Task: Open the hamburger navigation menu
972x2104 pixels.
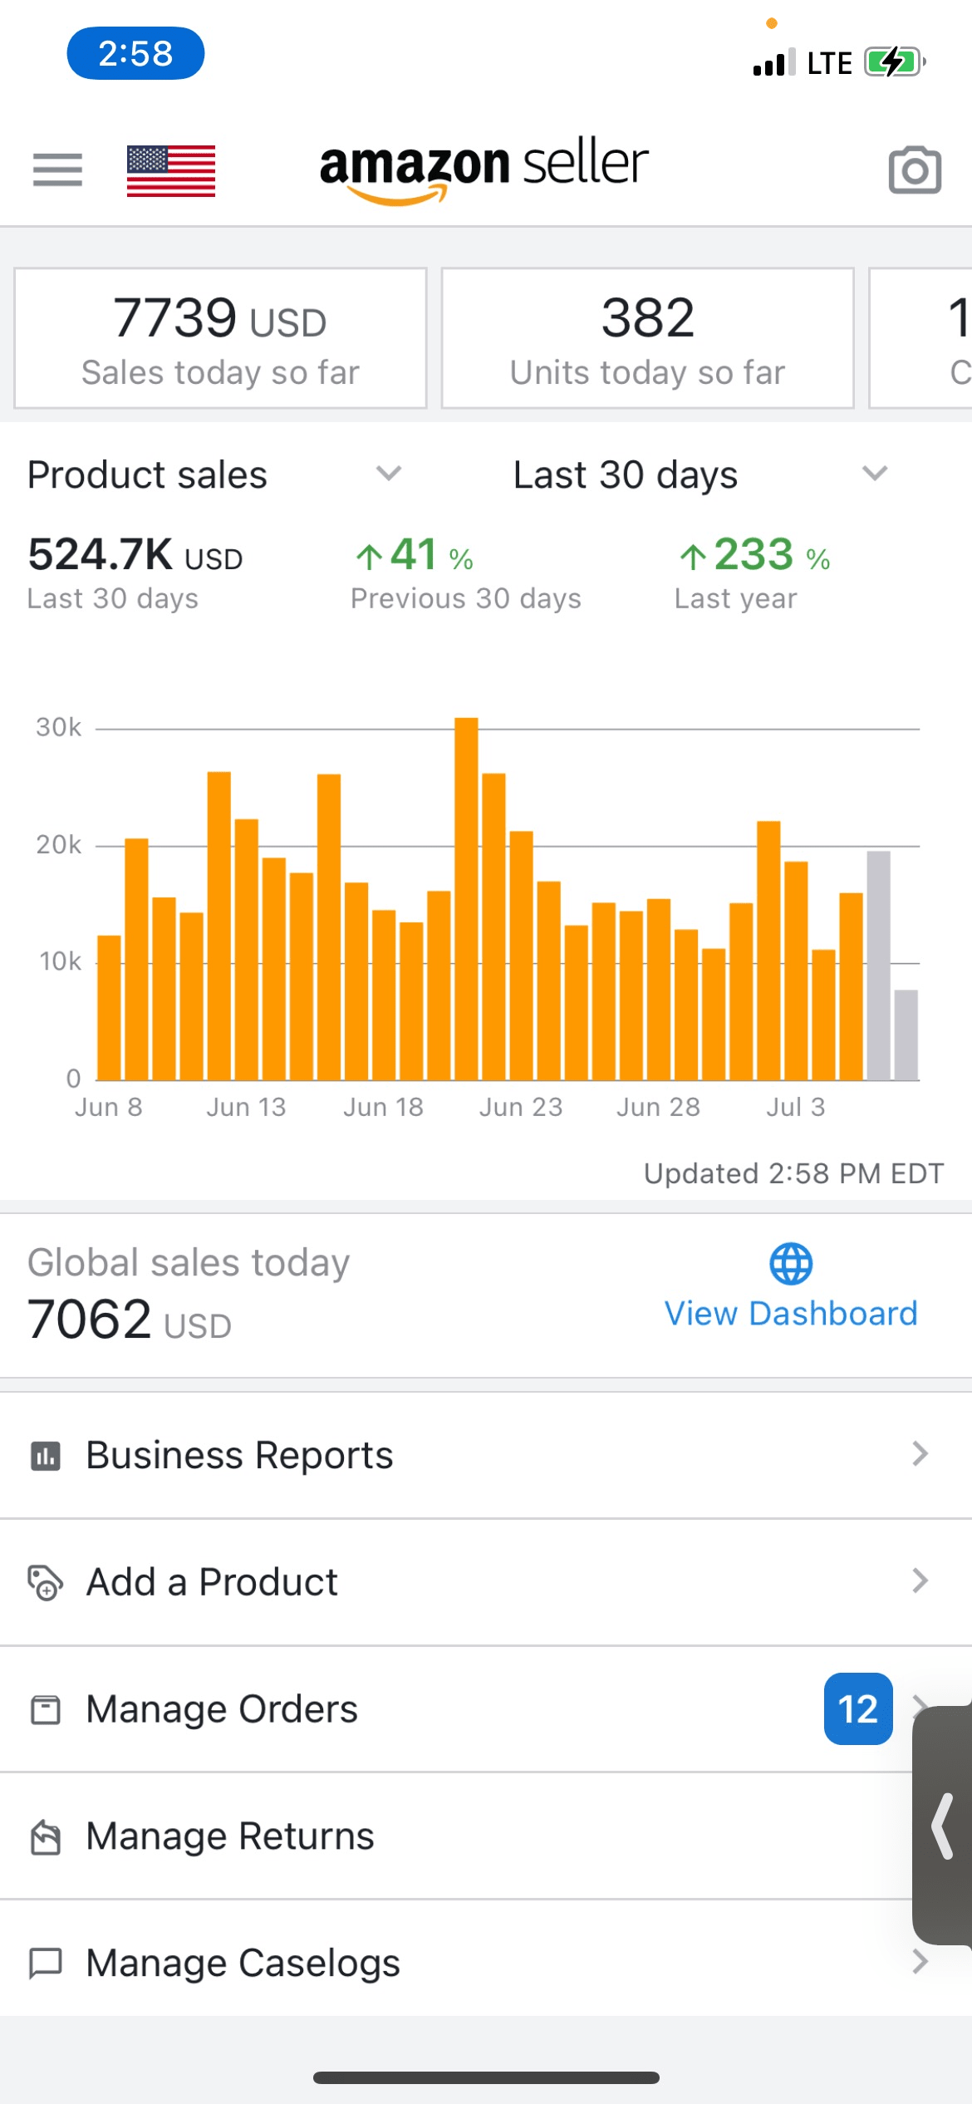Action: (57, 170)
